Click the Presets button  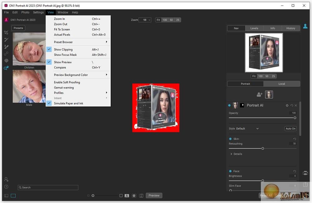18,28
